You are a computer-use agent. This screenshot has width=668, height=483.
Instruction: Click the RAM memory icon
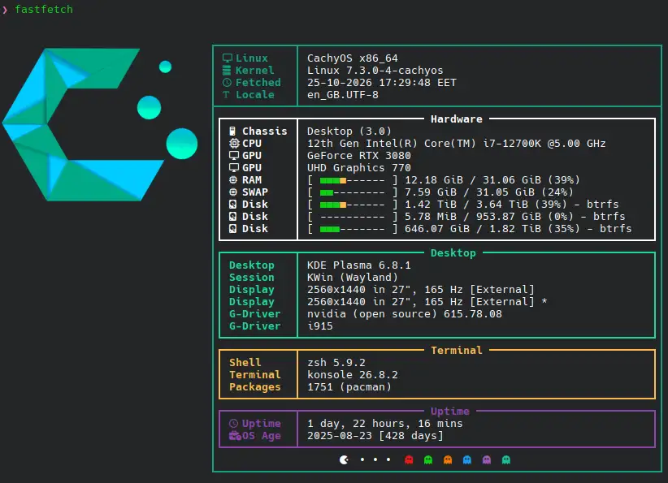233,180
